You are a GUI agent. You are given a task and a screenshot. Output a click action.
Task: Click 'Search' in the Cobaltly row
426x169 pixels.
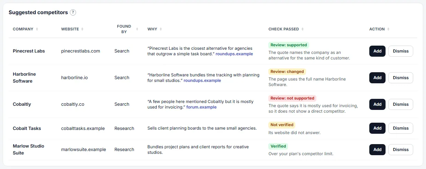point(122,104)
